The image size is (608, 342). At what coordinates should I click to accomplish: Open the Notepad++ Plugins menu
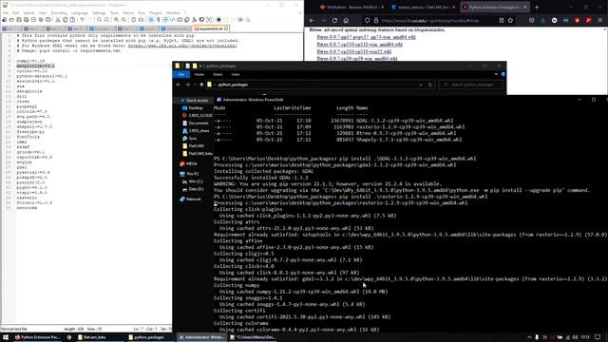156,12
